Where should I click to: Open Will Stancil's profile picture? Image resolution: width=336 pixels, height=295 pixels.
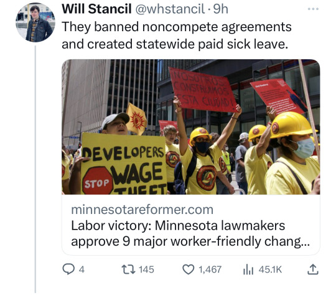(35, 22)
